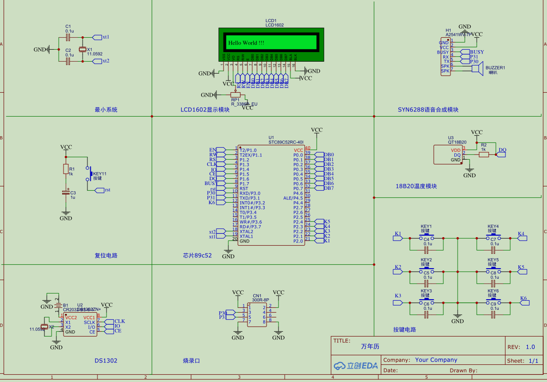Image resolution: width=547 pixels, height=382 pixels.
Task: Select the X1 11.0592 crystal symbol
Action: pyautogui.click(x=82, y=50)
